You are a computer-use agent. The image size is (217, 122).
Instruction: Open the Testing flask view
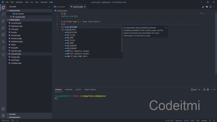pos(3,41)
